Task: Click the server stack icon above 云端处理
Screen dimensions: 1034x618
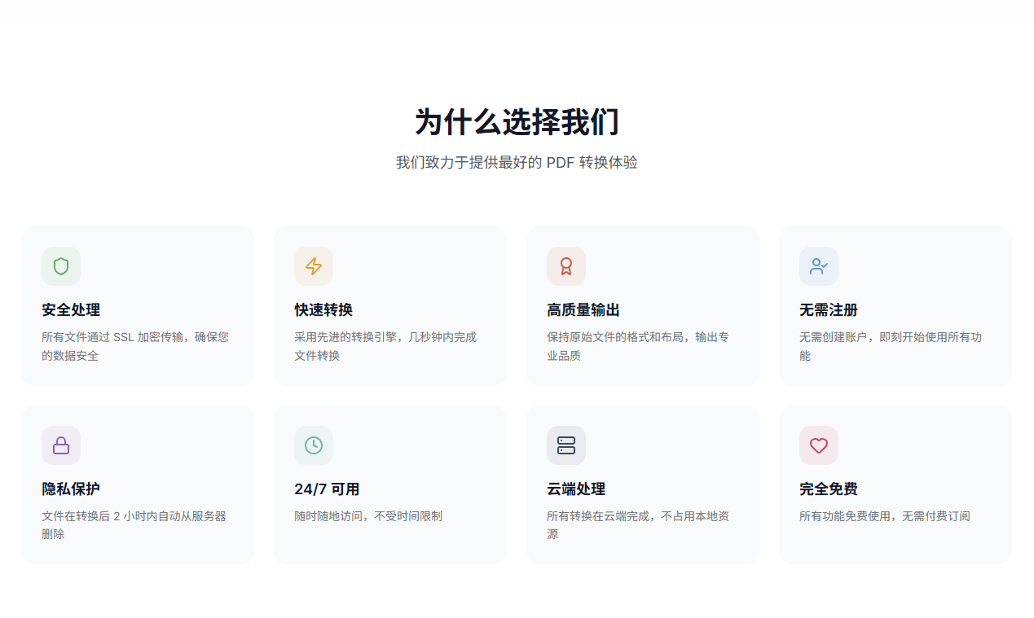Action: pyautogui.click(x=565, y=445)
